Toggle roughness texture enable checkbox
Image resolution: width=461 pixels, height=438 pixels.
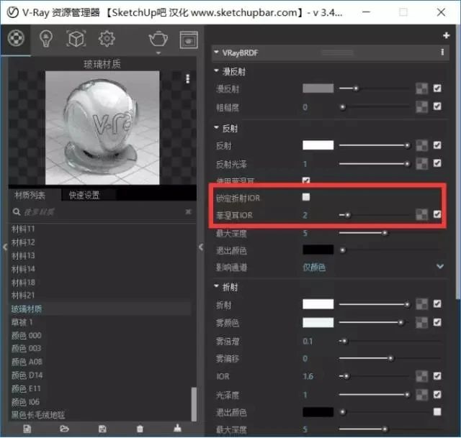click(x=437, y=106)
